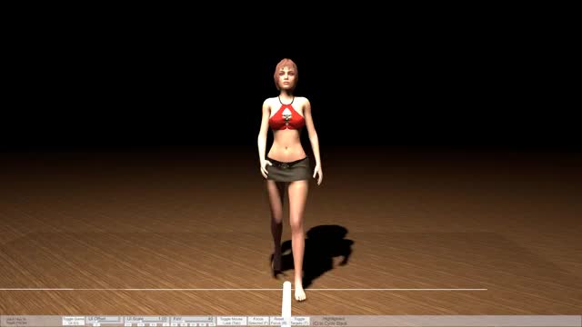Click the Focus Selected button
The width and height of the screenshot is (582, 327).
[x=258, y=321]
